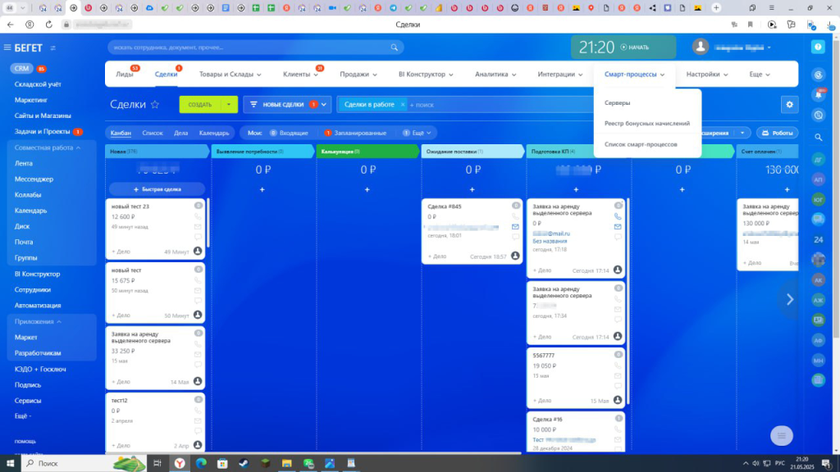Open notifications bell in right sidebar

coord(818,94)
